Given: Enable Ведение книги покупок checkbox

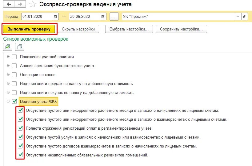Looking at the screenshot, I should [x=14, y=92].
